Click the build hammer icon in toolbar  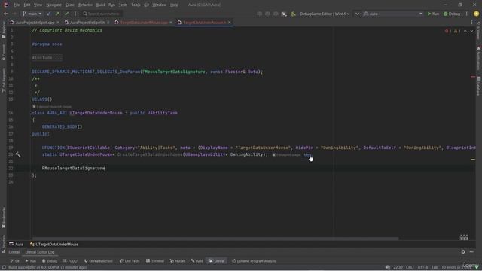click(293, 14)
